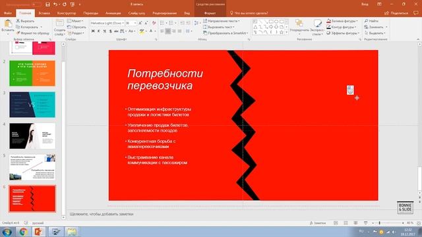Click the Поделиться share button
The height and width of the screenshot is (237, 422).
pos(396,13)
